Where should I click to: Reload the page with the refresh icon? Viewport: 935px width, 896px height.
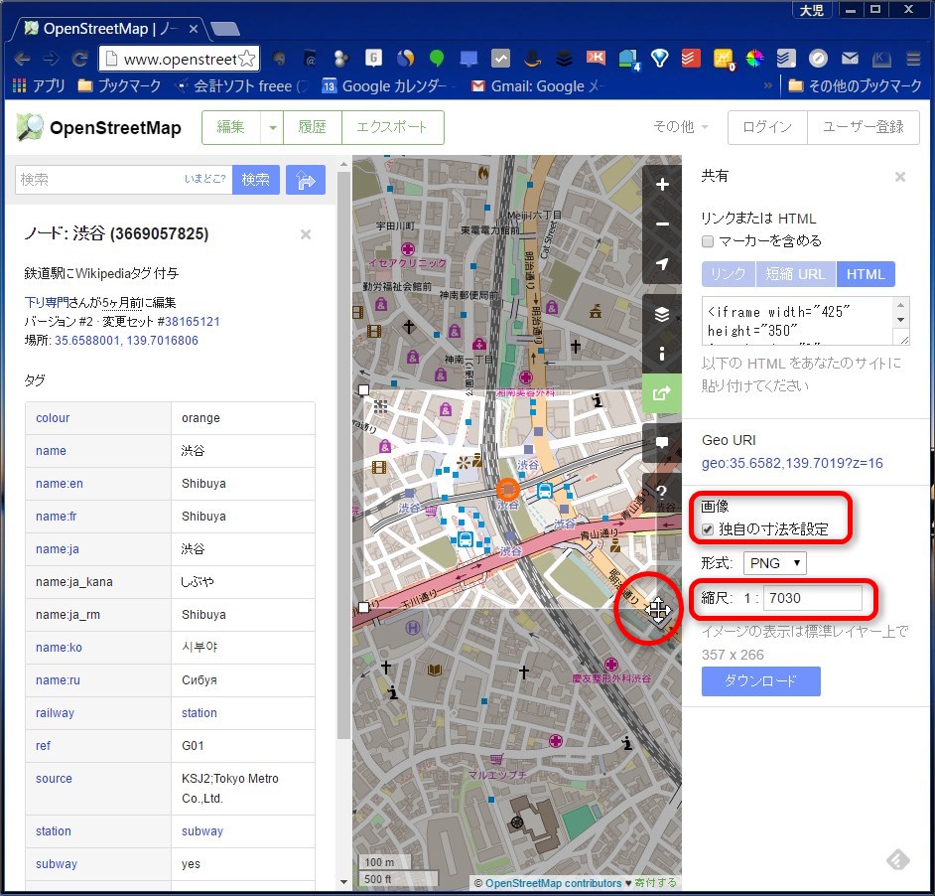pyautogui.click(x=80, y=59)
